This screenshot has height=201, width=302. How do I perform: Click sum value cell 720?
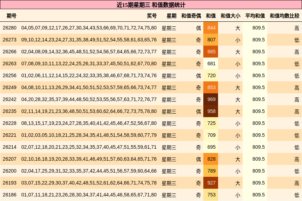coord(211,75)
